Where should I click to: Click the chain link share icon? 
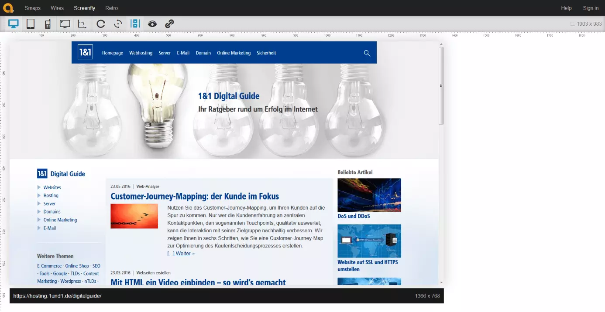tap(169, 24)
